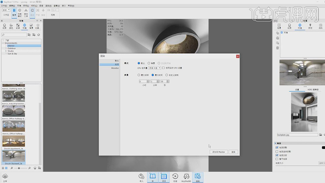Select the Move Tool (移动工具) icon
The width and height of the screenshot is (325, 183).
click(26, 11)
